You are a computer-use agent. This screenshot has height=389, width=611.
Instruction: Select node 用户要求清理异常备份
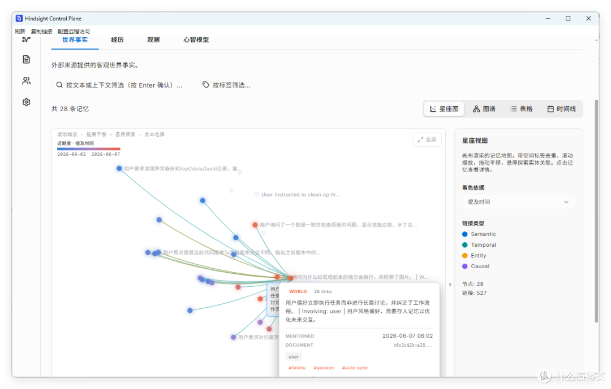(119, 168)
